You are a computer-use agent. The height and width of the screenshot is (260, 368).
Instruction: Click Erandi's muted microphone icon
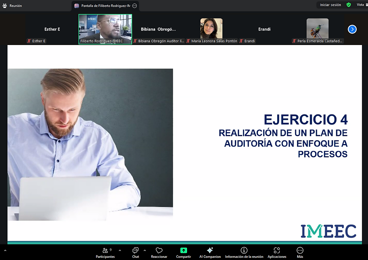[241, 41]
